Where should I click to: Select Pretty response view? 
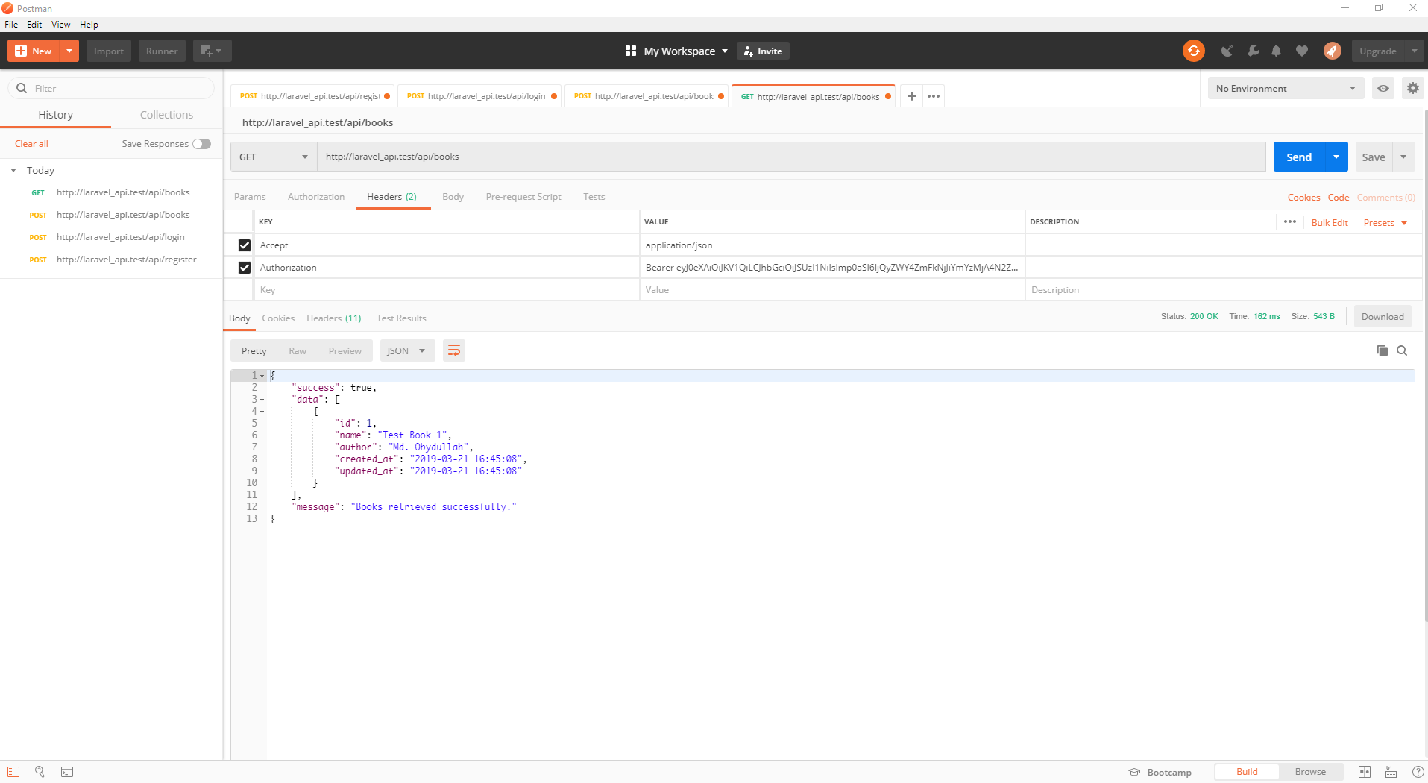(254, 350)
